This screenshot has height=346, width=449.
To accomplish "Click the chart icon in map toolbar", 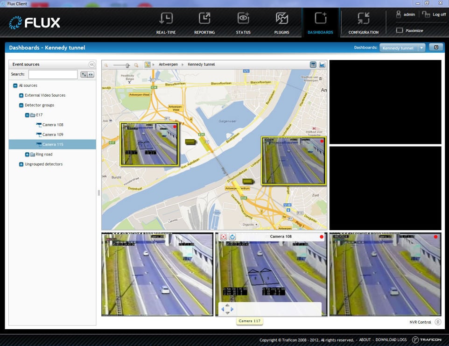I will click(x=322, y=64).
